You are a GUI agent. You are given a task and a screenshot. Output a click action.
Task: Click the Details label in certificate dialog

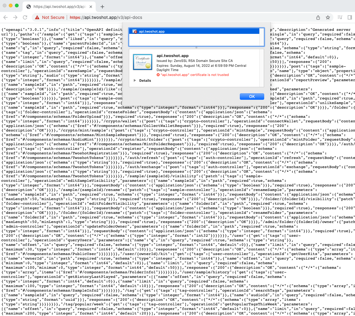(145, 81)
